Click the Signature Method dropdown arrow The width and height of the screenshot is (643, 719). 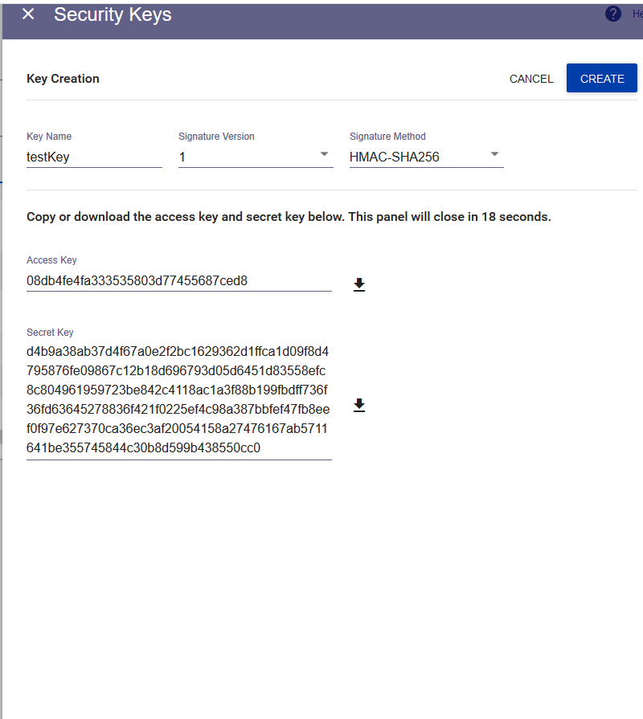tap(495, 153)
